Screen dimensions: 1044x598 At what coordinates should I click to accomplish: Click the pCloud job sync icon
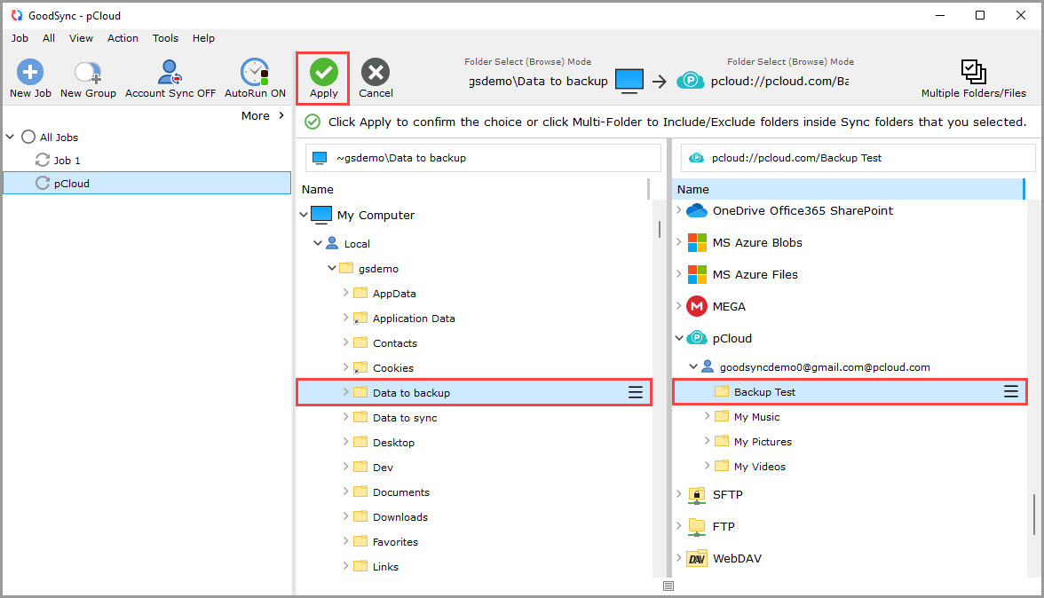[x=43, y=183]
